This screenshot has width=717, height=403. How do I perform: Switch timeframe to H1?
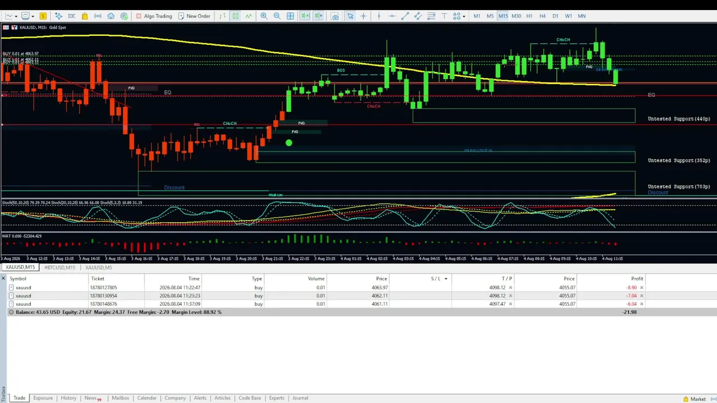pyautogui.click(x=529, y=16)
